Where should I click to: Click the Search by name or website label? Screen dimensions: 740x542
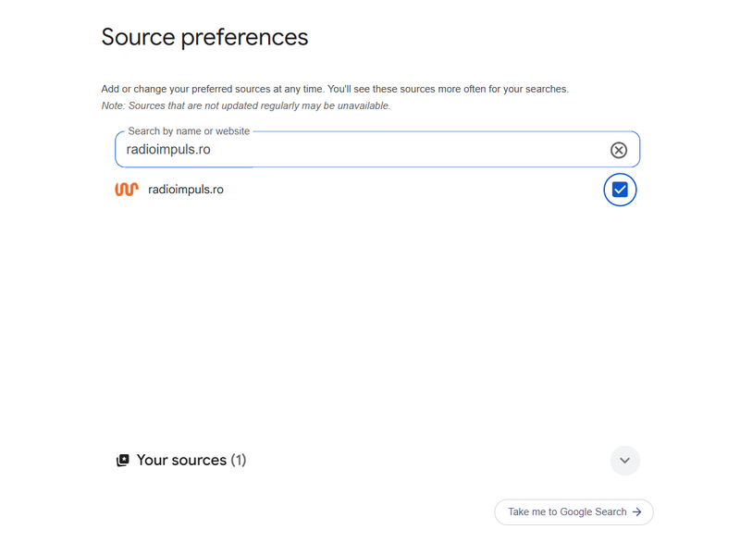[189, 131]
